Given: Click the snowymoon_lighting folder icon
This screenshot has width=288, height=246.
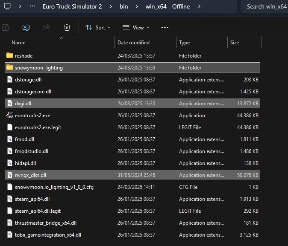Looking at the screenshot, I should (x=10, y=67).
